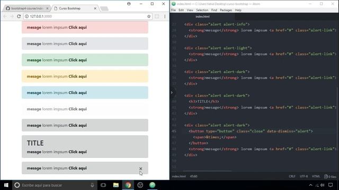Screen dimensions: 339x190
Task: Close the bootstrap4-course GitHub tab
Action: (x=47, y=8)
